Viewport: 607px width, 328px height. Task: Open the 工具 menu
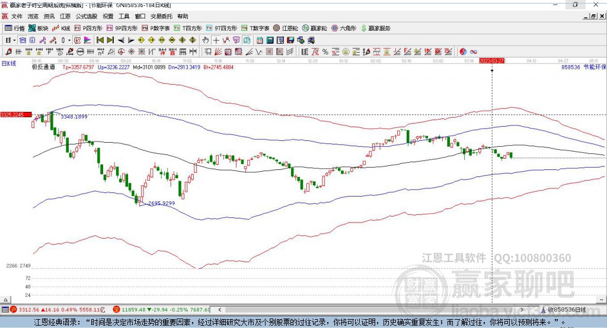point(124,16)
